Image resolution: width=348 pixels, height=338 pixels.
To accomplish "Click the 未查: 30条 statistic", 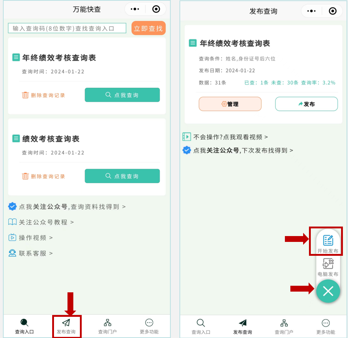I will pos(285,83).
